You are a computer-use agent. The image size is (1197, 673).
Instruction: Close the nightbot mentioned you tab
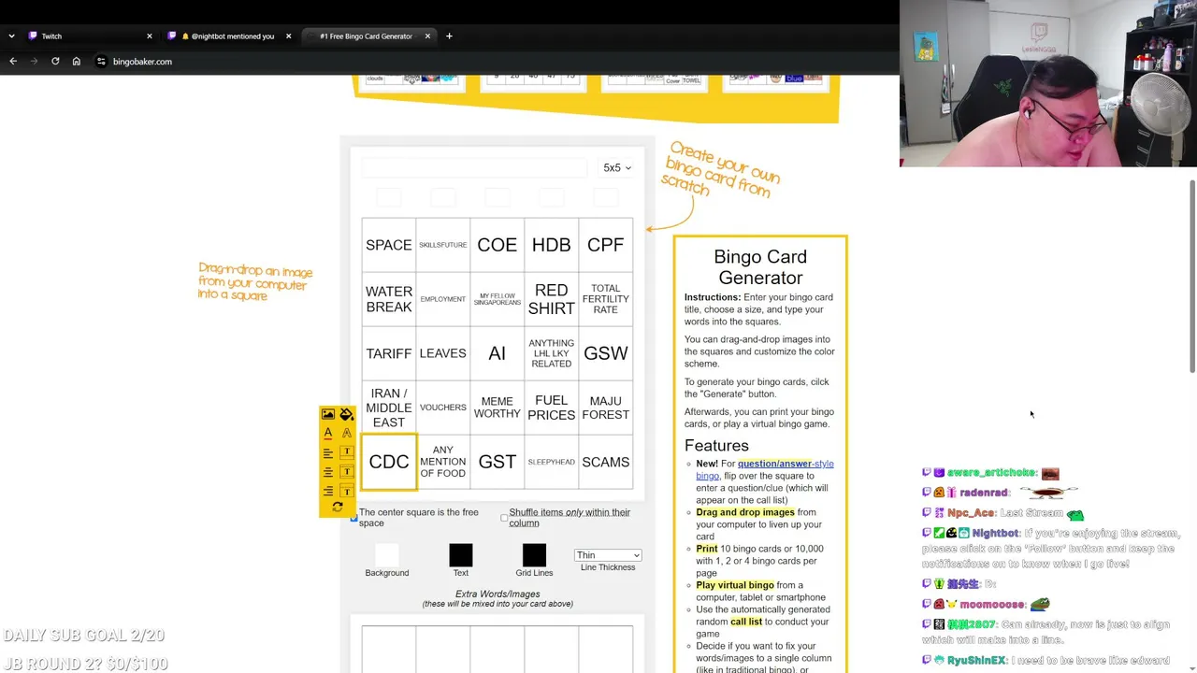(x=288, y=36)
